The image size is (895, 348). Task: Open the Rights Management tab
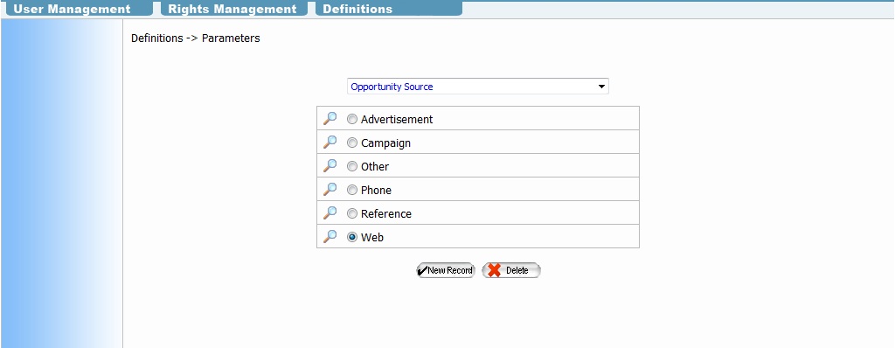tap(234, 9)
